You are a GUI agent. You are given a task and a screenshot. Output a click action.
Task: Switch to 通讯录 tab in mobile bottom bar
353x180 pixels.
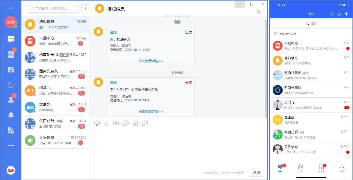click(x=321, y=168)
